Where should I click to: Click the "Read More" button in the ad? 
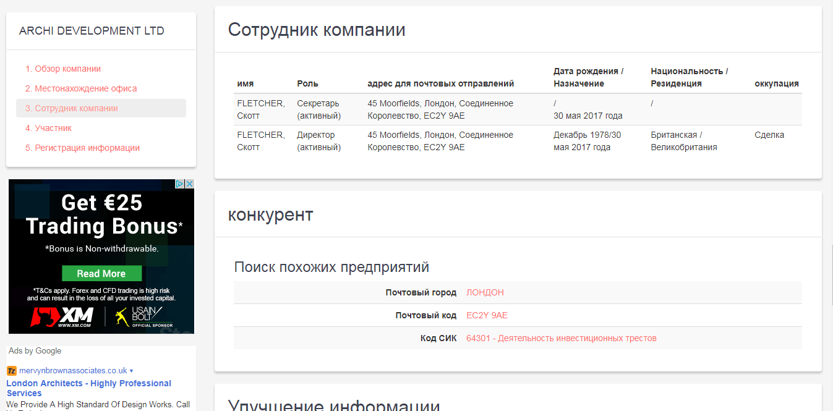[101, 273]
